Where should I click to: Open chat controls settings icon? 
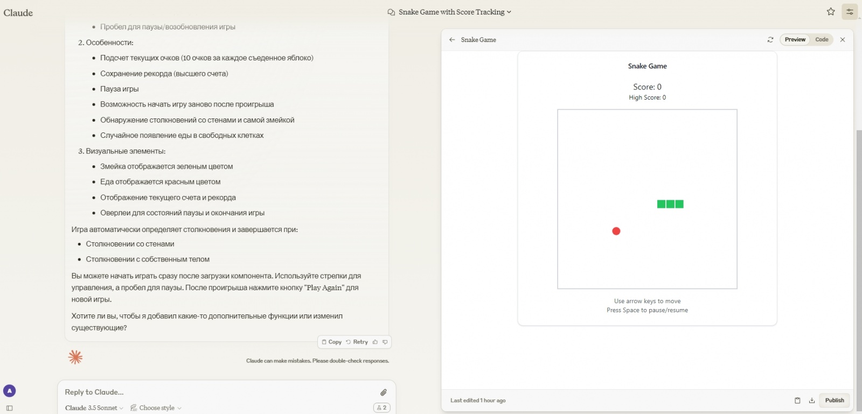(x=850, y=12)
